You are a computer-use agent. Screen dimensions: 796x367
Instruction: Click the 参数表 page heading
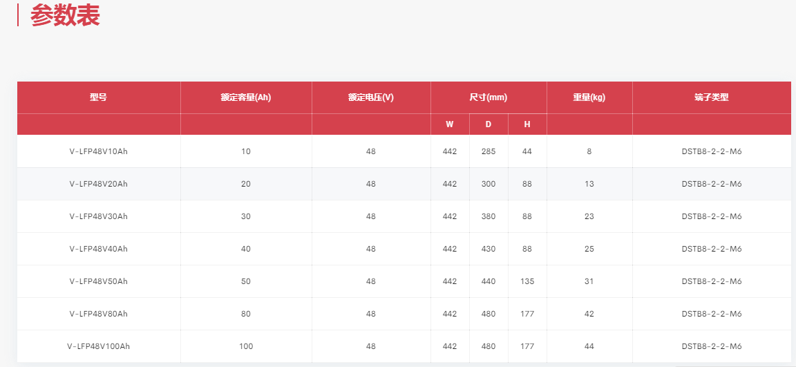tap(65, 15)
